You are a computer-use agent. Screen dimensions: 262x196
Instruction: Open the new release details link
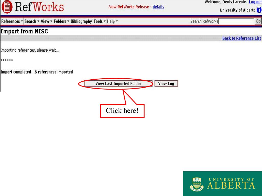tap(158, 7)
